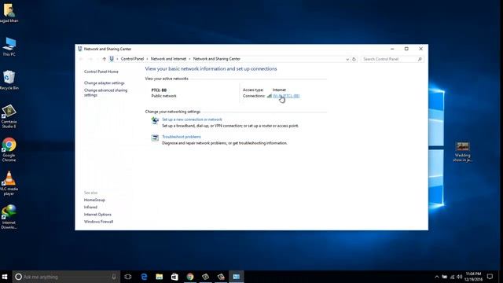Open Microsoft Edge from taskbar
This screenshot has height=283, width=503.
(x=144, y=277)
